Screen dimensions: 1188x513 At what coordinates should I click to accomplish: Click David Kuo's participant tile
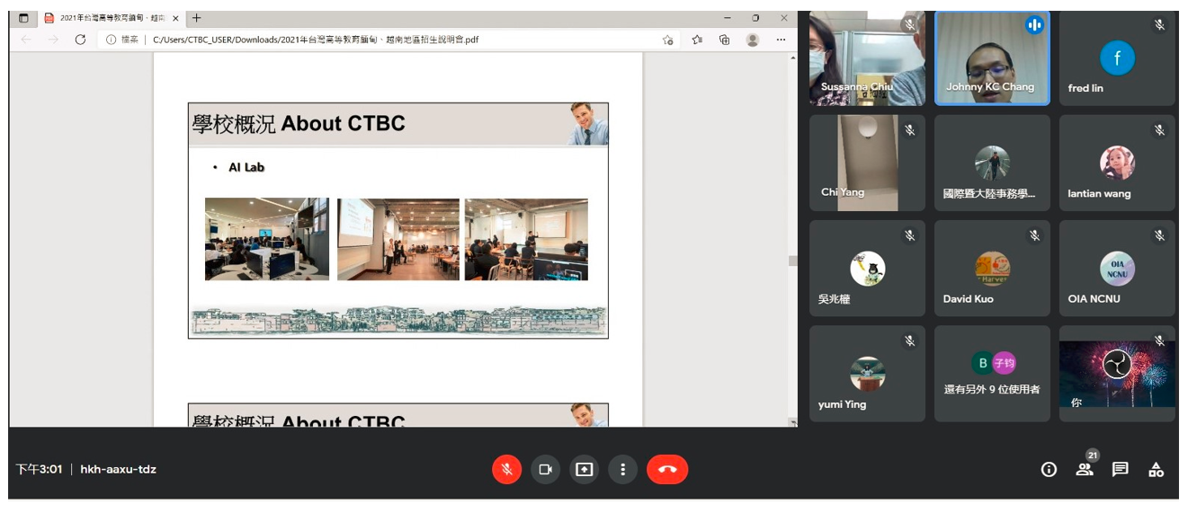coord(992,268)
